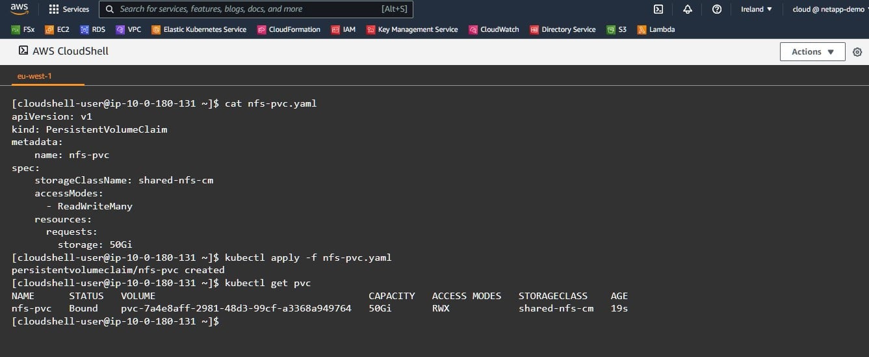869x357 pixels.
Task: Open the help question mark icon
Action: tap(717, 9)
